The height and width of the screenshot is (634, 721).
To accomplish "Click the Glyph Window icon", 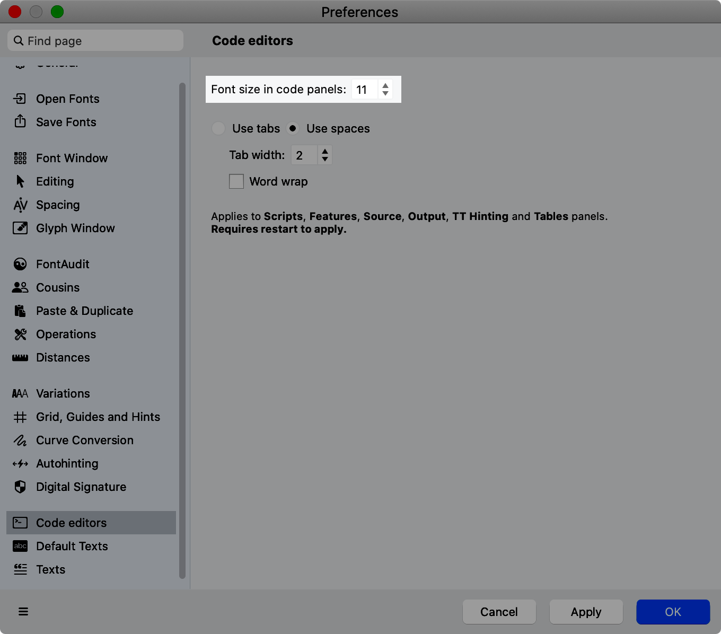I will pyautogui.click(x=20, y=228).
